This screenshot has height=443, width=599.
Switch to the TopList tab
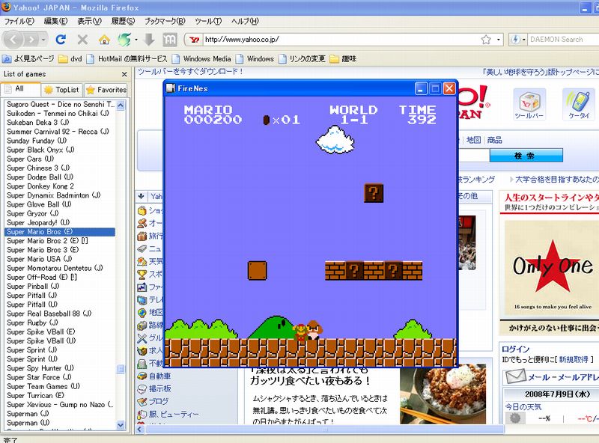pos(62,90)
